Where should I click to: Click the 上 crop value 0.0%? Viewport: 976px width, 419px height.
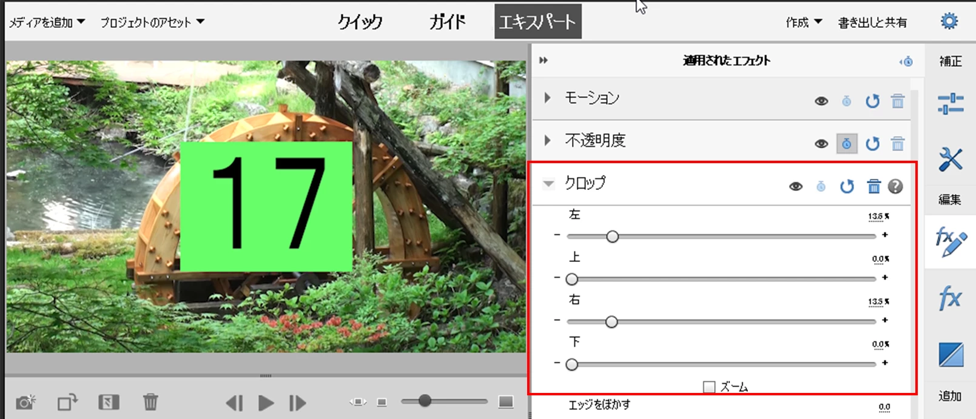tap(881, 260)
